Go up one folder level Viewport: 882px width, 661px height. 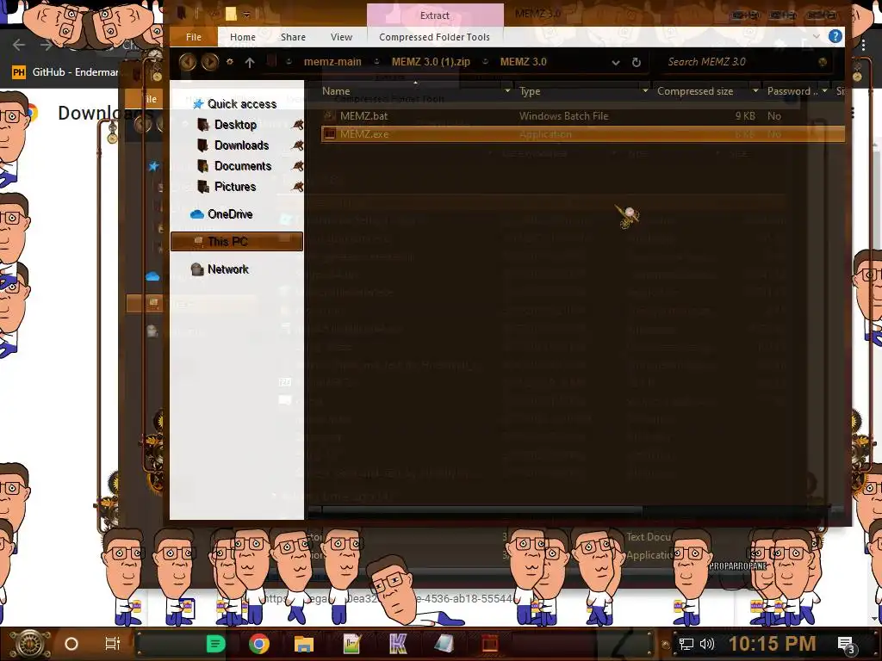point(250,62)
